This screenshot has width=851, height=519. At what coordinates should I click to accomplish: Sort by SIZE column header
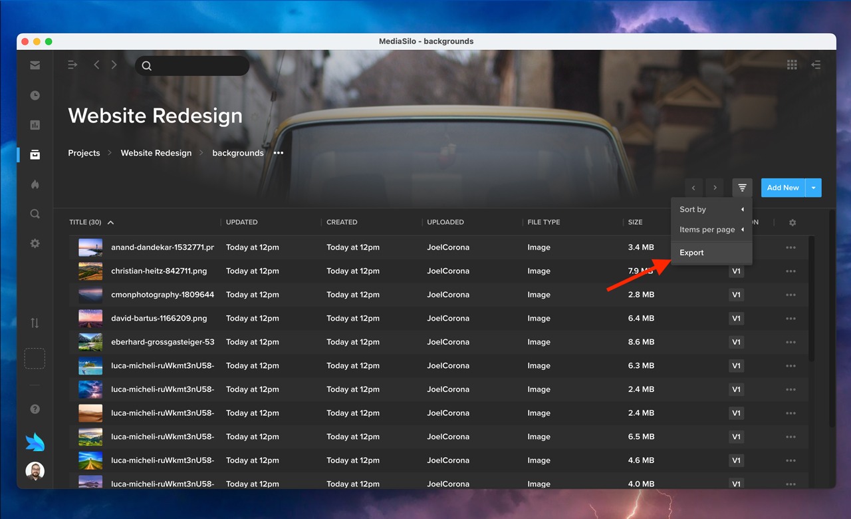(x=636, y=222)
